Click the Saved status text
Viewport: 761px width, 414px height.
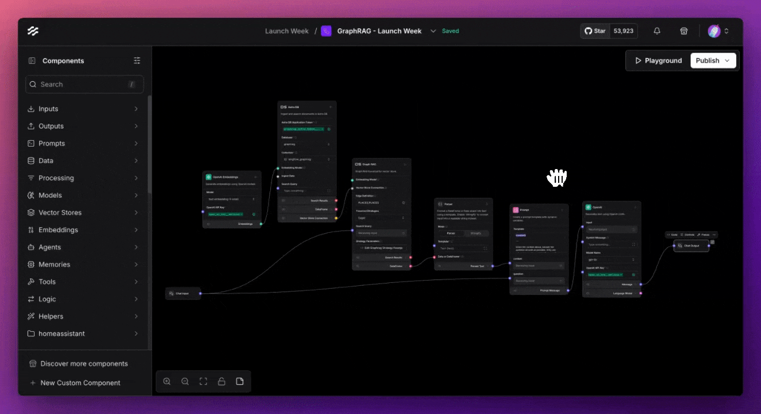pyautogui.click(x=451, y=31)
